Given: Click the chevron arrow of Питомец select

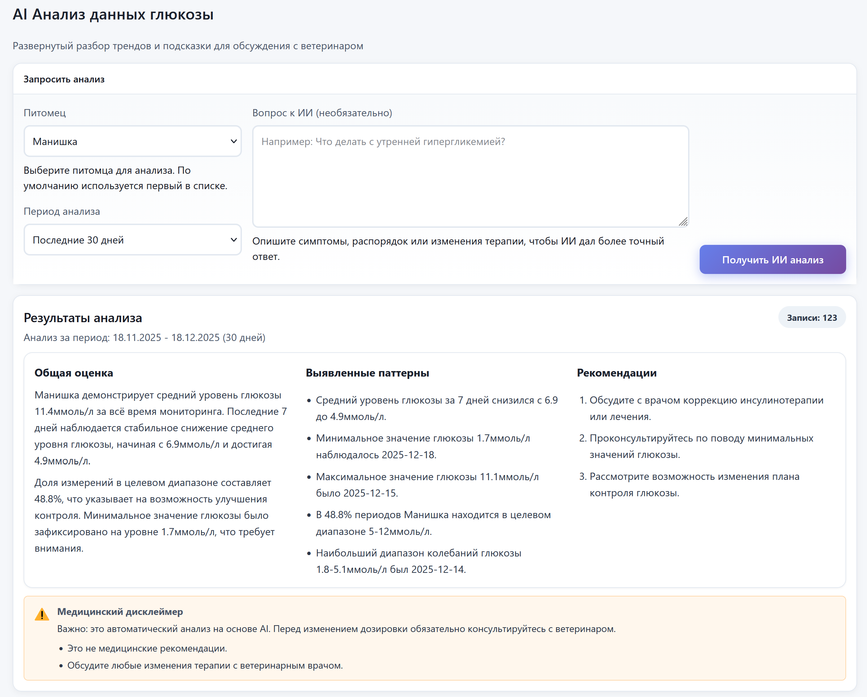Looking at the screenshot, I should [x=233, y=142].
